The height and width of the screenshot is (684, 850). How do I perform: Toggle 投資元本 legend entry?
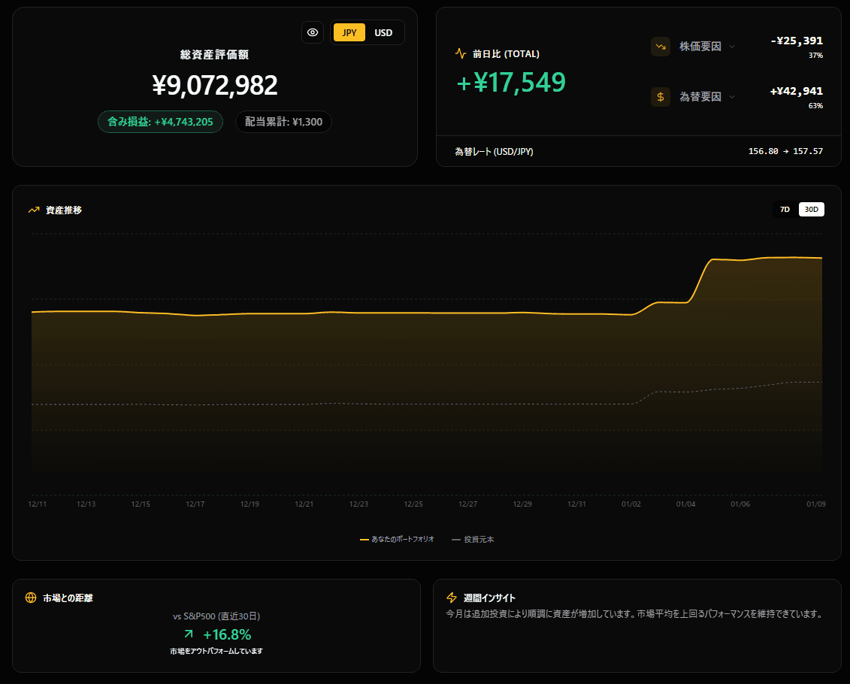pos(473,540)
